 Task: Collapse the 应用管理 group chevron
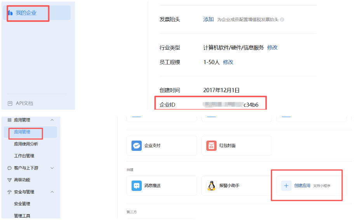click(52, 120)
